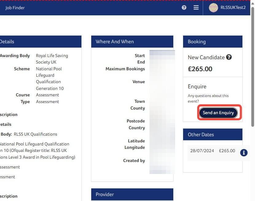Click the County label
The width and height of the screenshot is (255, 201).
[138, 108]
